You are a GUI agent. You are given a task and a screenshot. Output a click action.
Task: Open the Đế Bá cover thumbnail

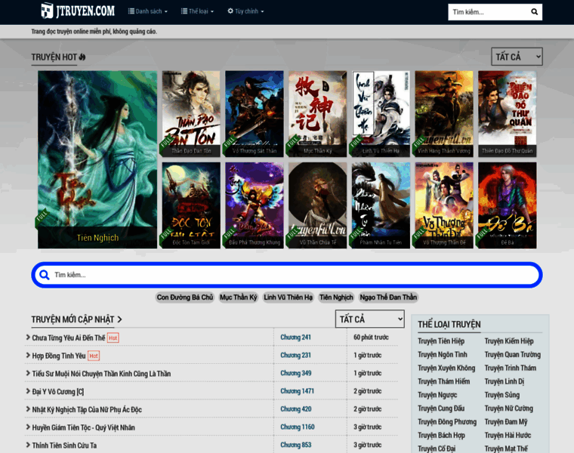pyautogui.click(x=508, y=205)
